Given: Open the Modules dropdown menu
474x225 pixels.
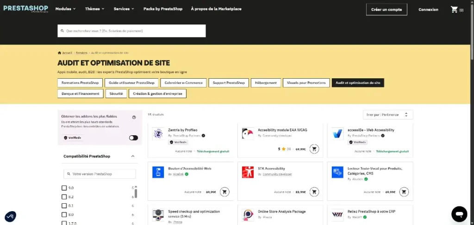Looking at the screenshot, I should coord(66,9).
